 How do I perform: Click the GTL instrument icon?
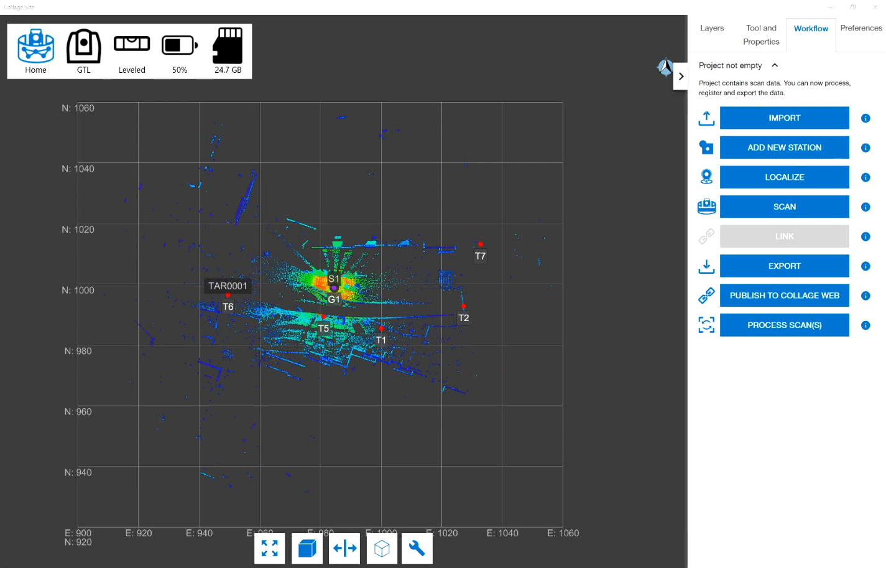click(x=84, y=47)
